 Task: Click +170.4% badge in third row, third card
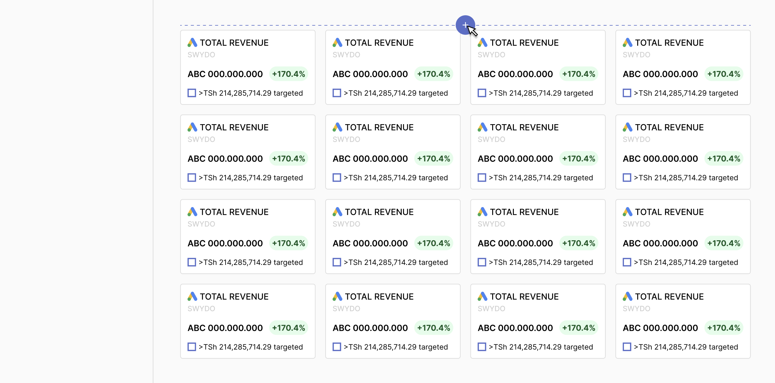pyautogui.click(x=579, y=243)
